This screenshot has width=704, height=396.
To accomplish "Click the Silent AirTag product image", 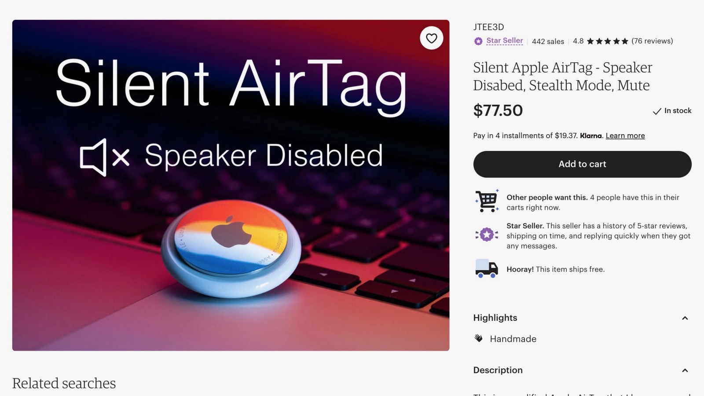I will coord(231,185).
